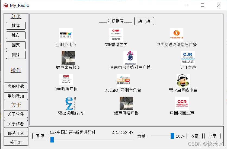The height and width of the screenshot is (149, 227).
Task: Click the 亚洲少儿台 station name
Action: pos(66,45)
